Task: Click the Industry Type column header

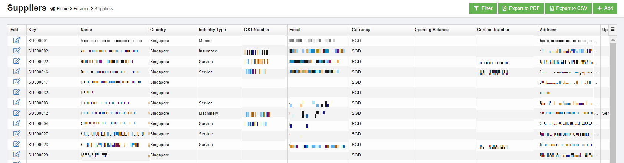Action: (212, 30)
